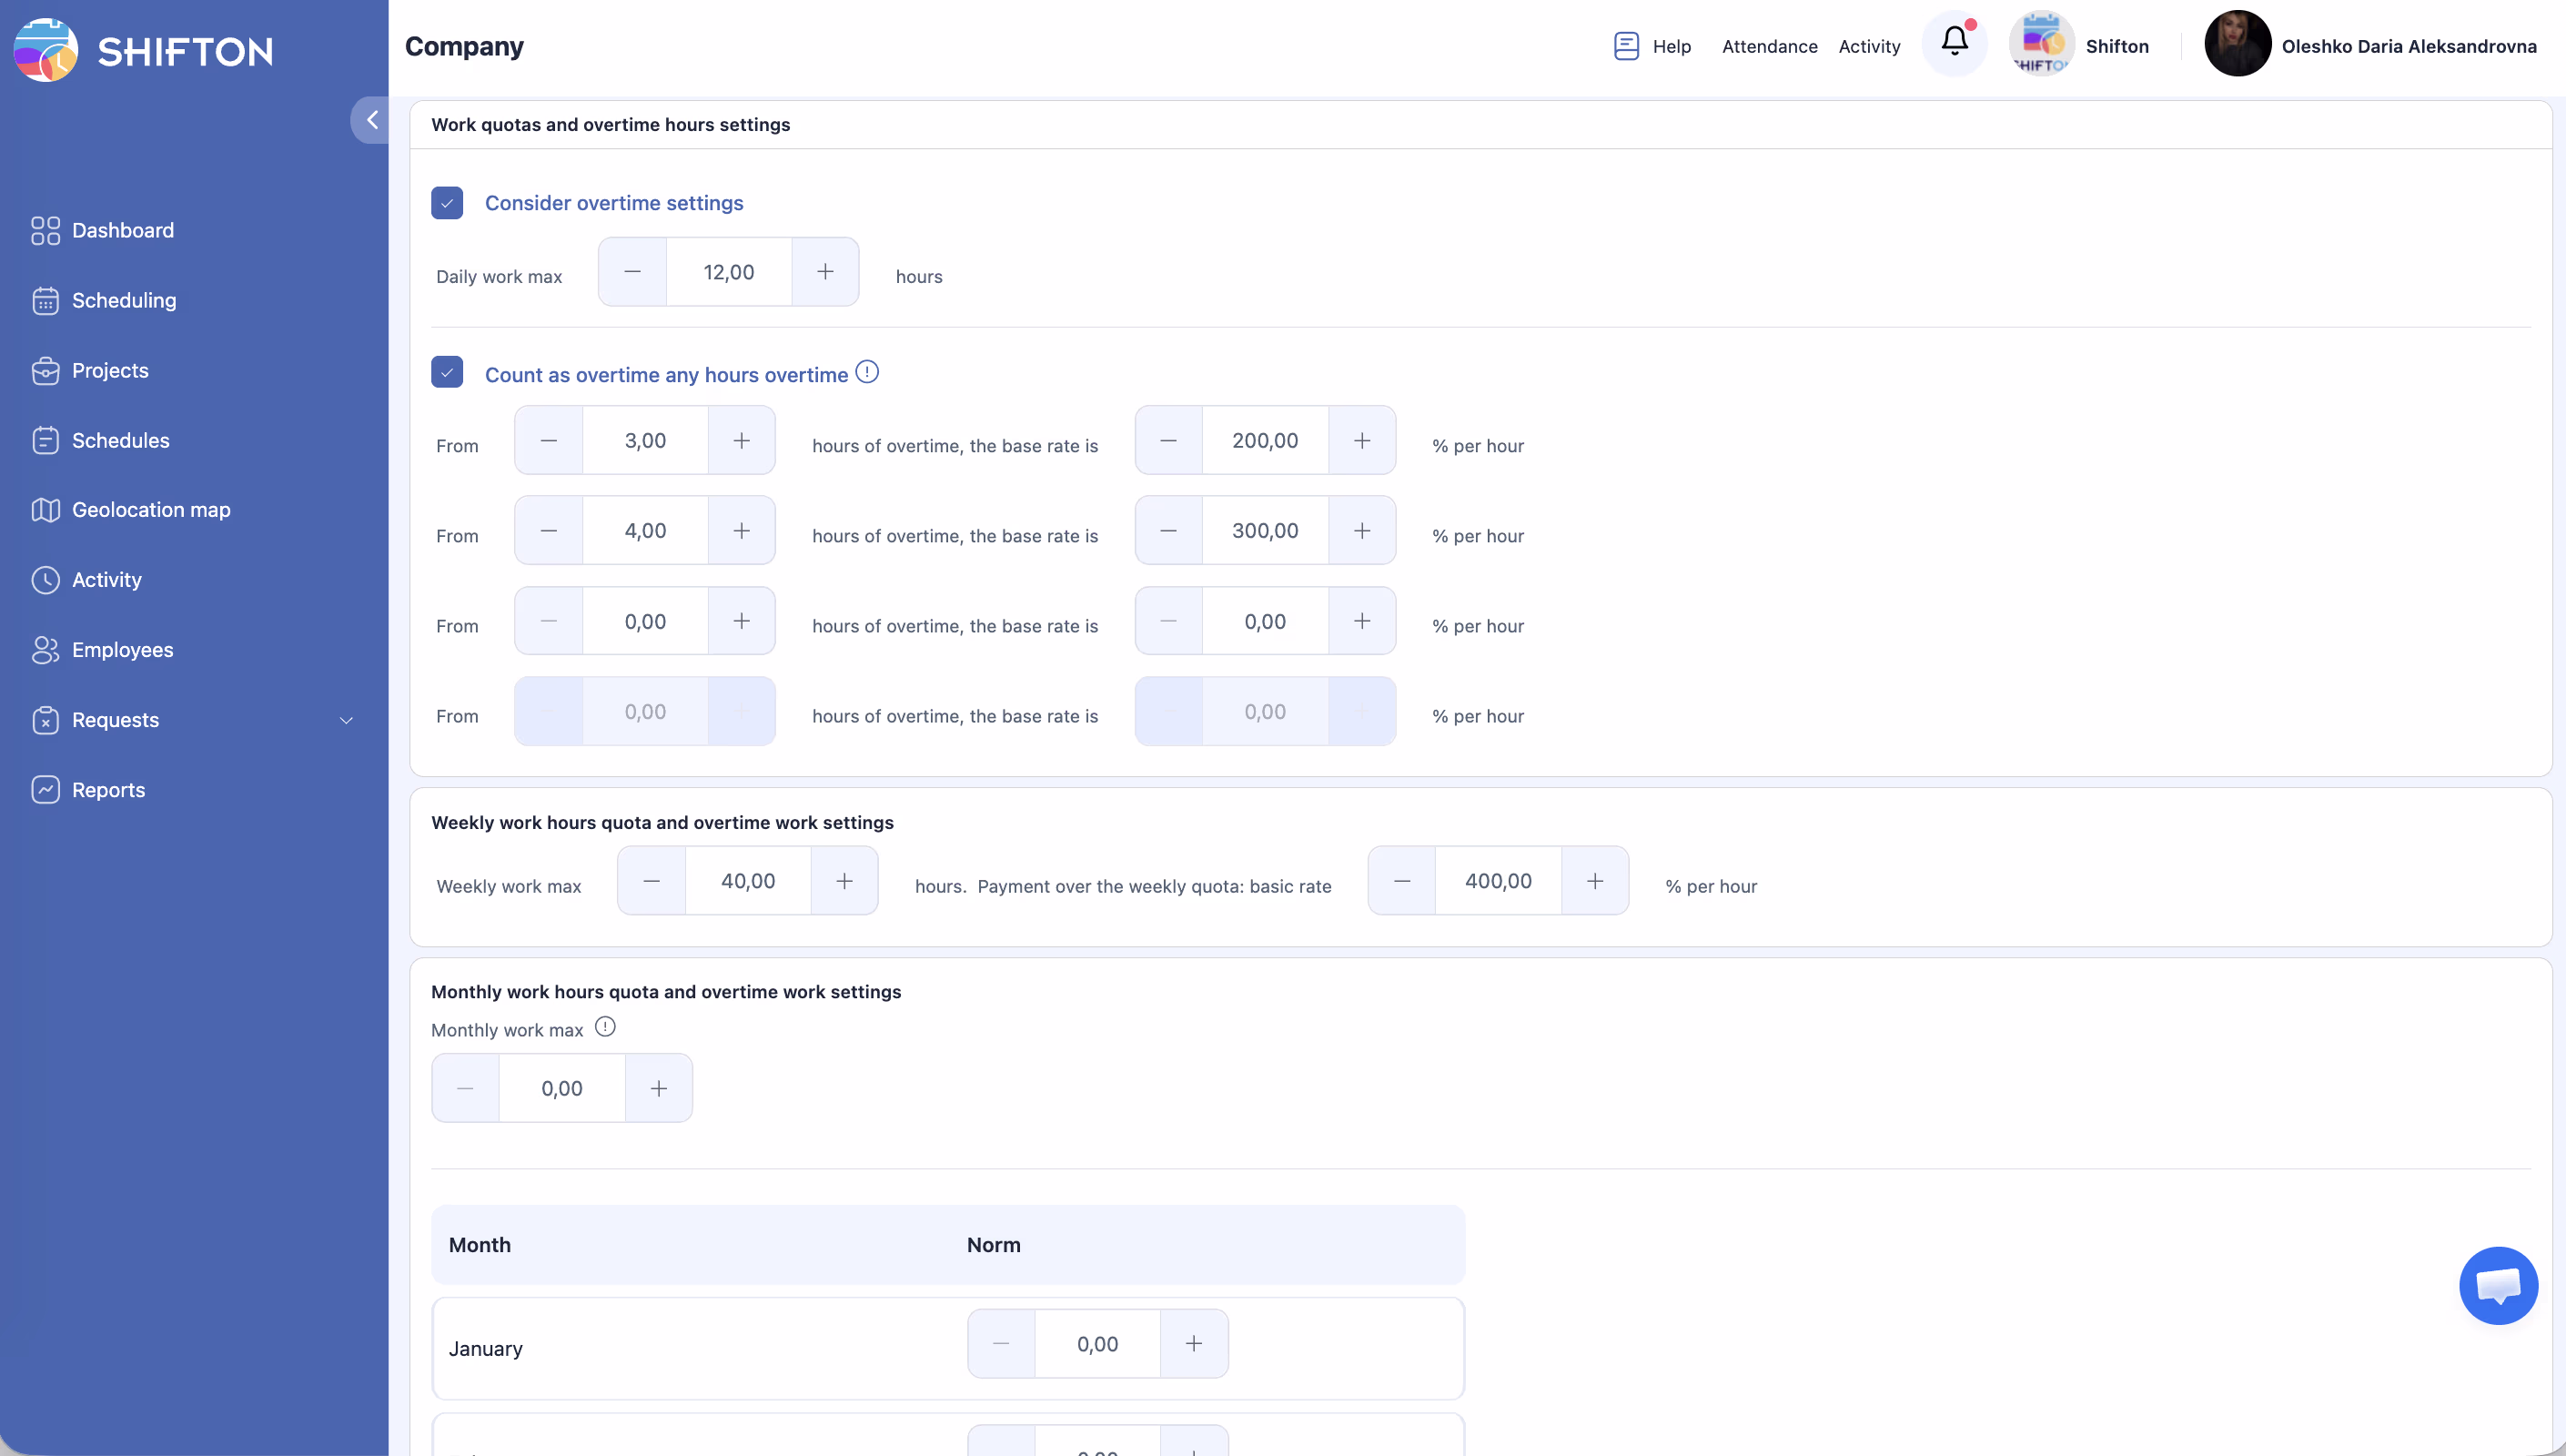The width and height of the screenshot is (2566, 1456).
Task: Click the 400,00 weekly rate input field
Action: click(1498, 881)
